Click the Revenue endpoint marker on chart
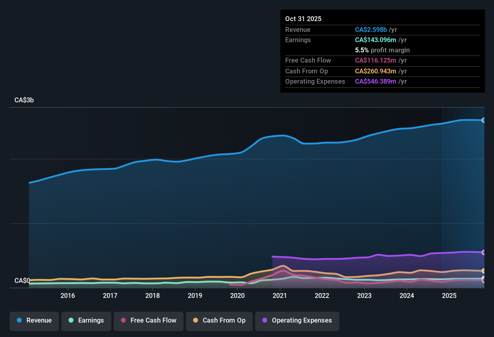The height and width of the screenshot is (337, 494). 484,120
